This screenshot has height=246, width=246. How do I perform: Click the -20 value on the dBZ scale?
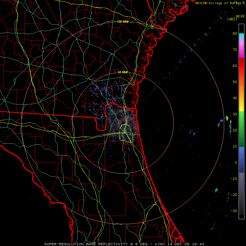click(x=234, y=195)
